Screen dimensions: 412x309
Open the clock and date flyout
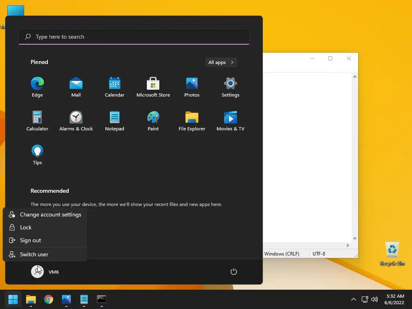tap(394, 299)
